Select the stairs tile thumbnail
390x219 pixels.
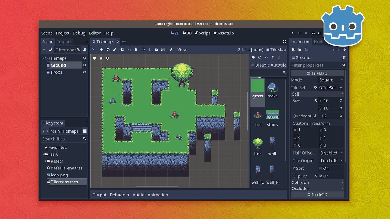coord(272,115)
